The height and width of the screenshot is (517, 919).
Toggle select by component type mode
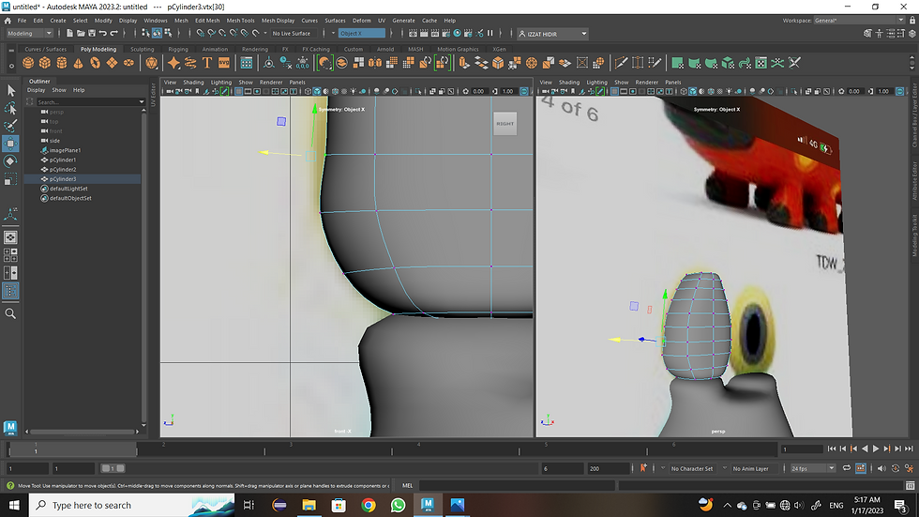168,34
